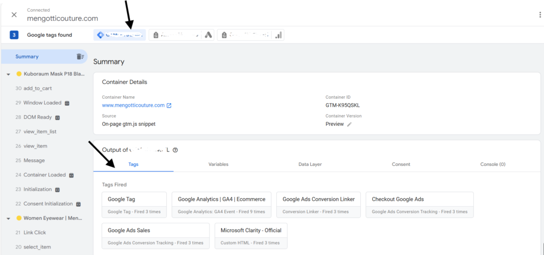This screenshot has height=255, width=544.
Task: Select event 30 add_to_cart
Action: coord(33,89)
